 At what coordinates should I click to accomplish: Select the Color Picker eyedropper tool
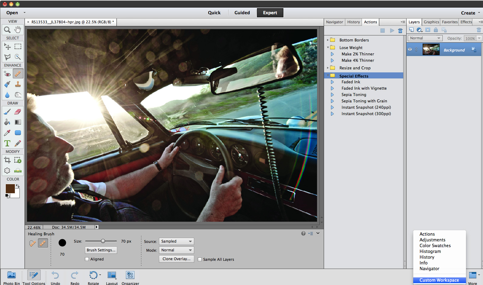pos(7,133)
